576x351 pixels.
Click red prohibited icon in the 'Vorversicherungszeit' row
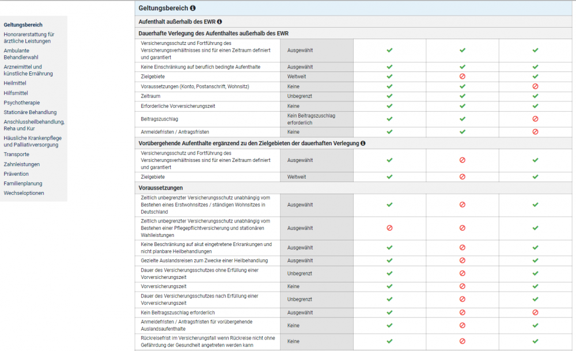tap(462, 286)
